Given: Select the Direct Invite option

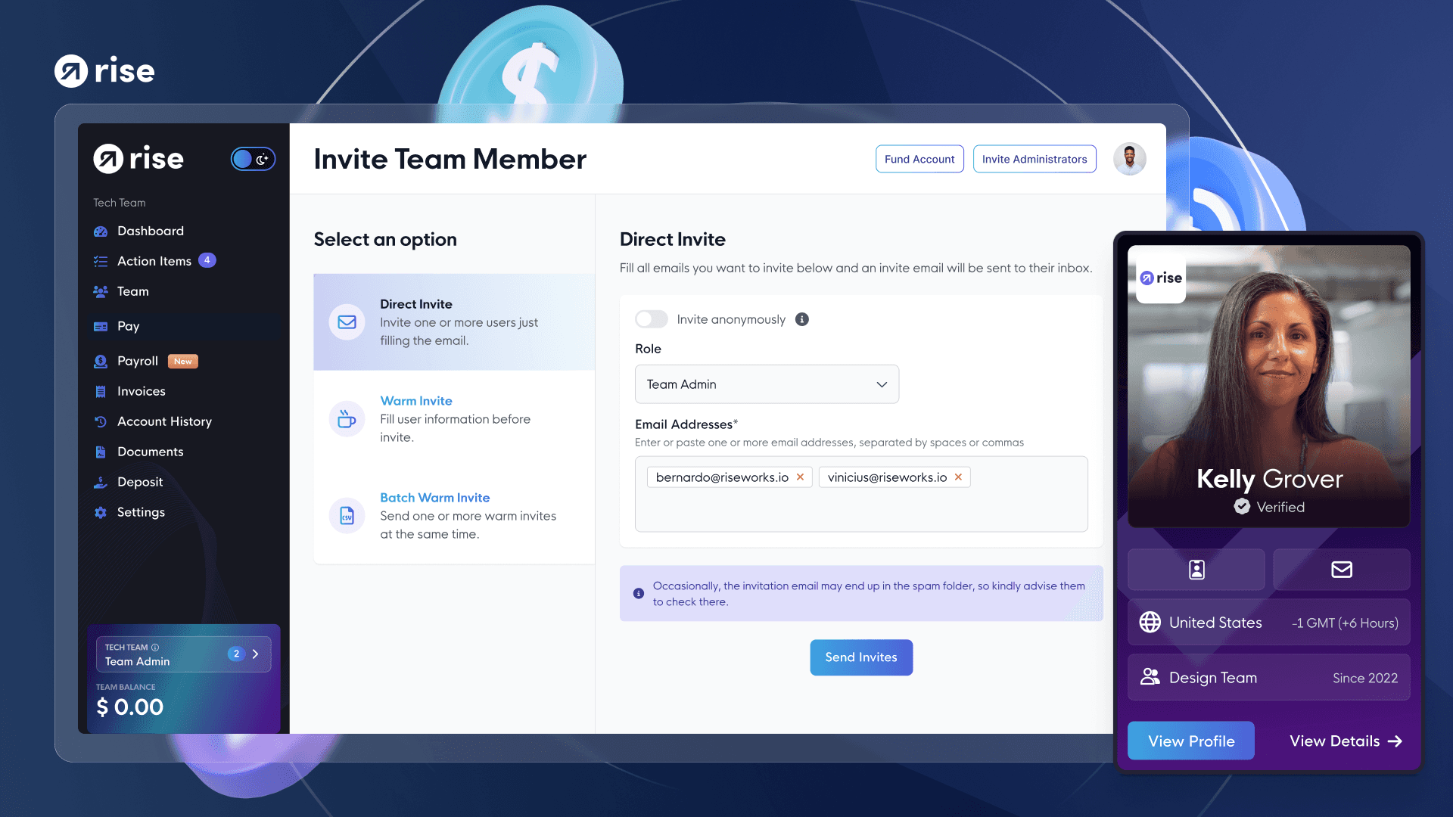Looking at the screenshot, I should coord(454,322).
